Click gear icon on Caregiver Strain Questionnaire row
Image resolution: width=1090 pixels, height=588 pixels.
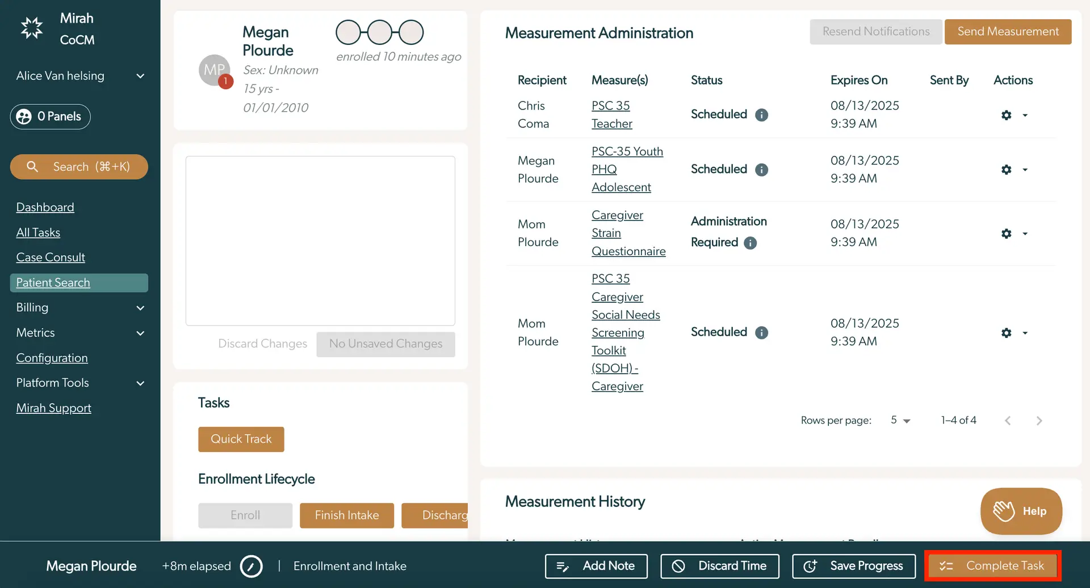[x=1006, y=234]
